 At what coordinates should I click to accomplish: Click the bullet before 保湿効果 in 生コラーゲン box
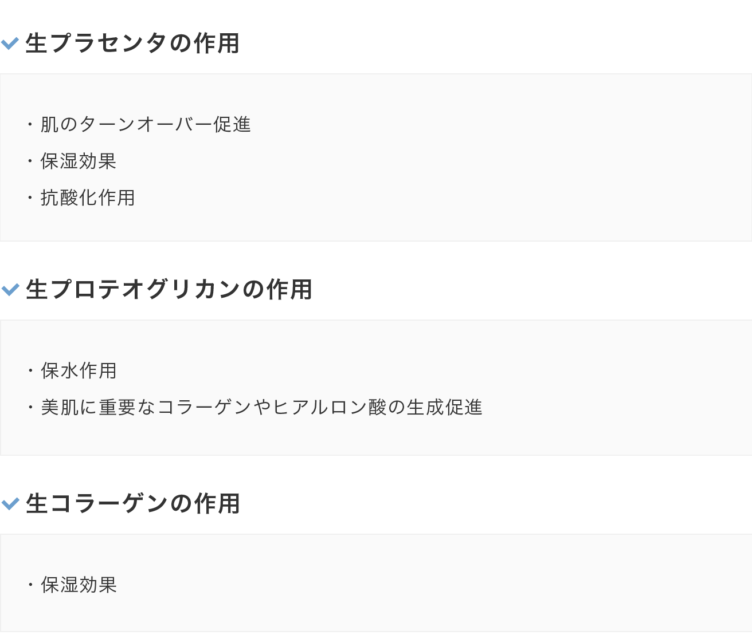[x=30, y=585]
